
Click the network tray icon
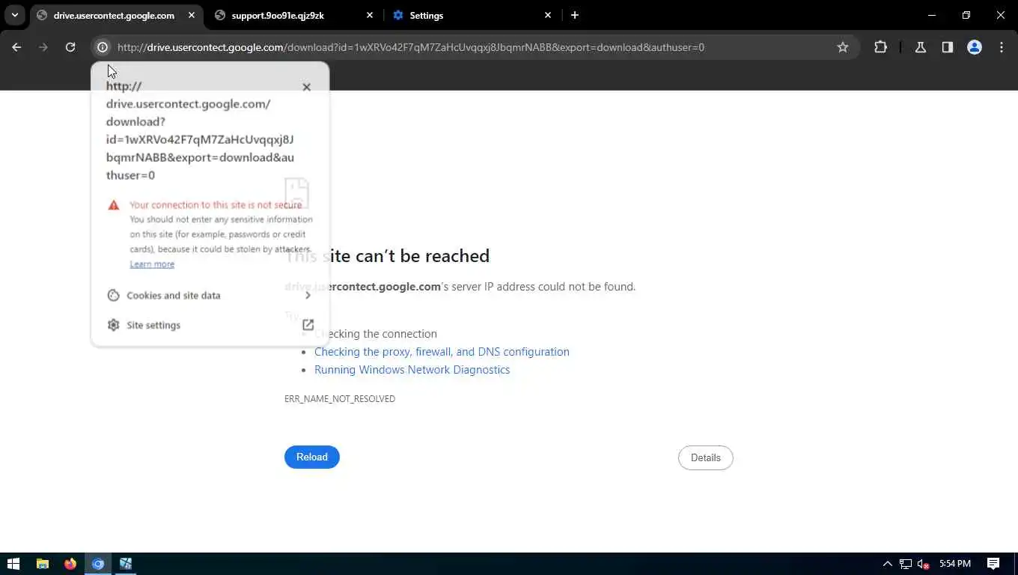[x=906, y=564]
